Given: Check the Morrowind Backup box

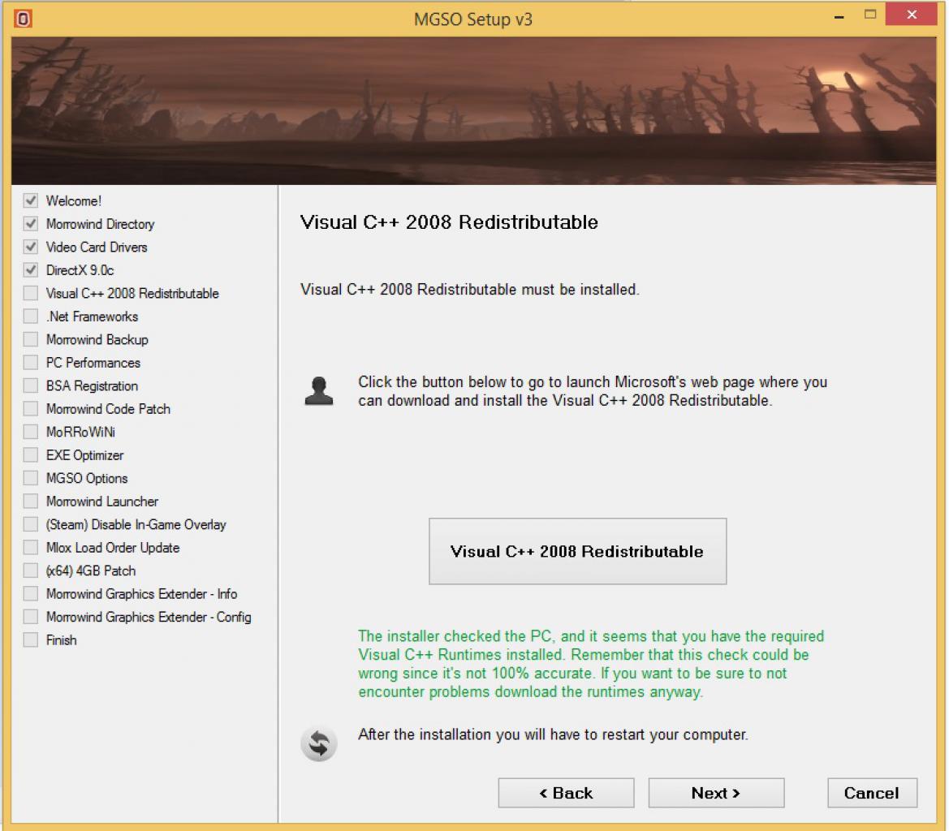Looking at the screenshot, I should (30, 339).
